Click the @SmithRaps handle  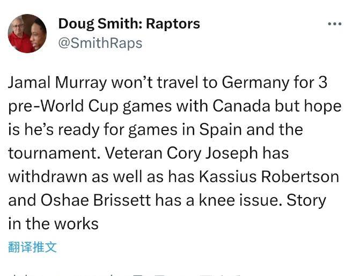[100, 43]
